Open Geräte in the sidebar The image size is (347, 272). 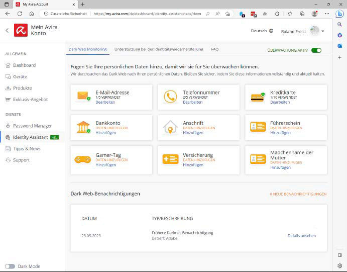pyautogui.click(x=20, y=76)
